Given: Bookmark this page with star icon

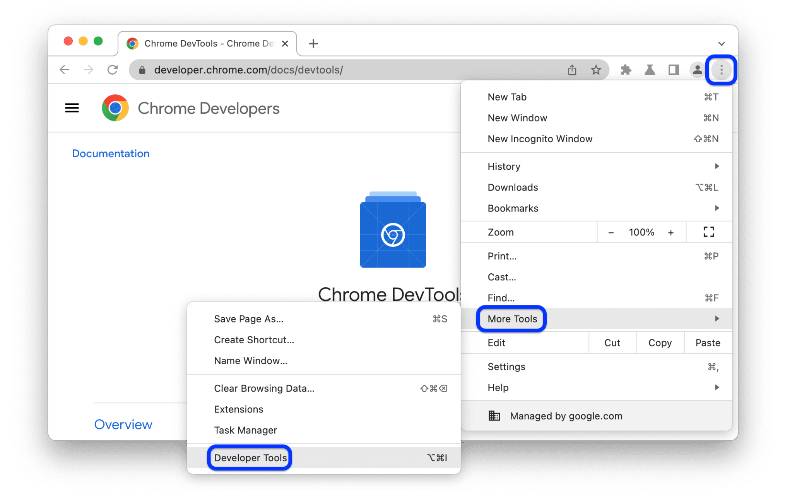Looking at the screenshot, I should (596, 70).
